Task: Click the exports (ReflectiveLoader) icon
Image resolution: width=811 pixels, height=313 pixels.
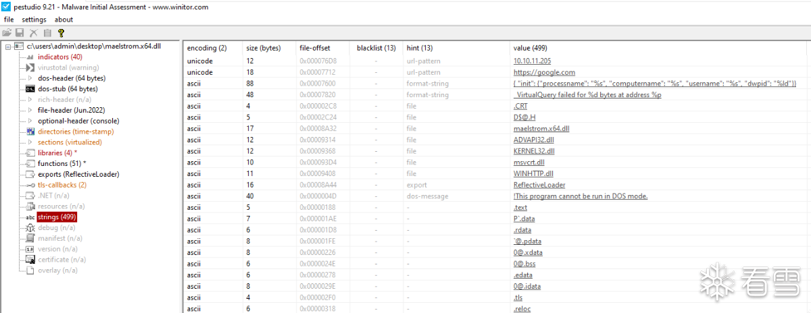Action: pyautogui.click(x=30, y=174)
